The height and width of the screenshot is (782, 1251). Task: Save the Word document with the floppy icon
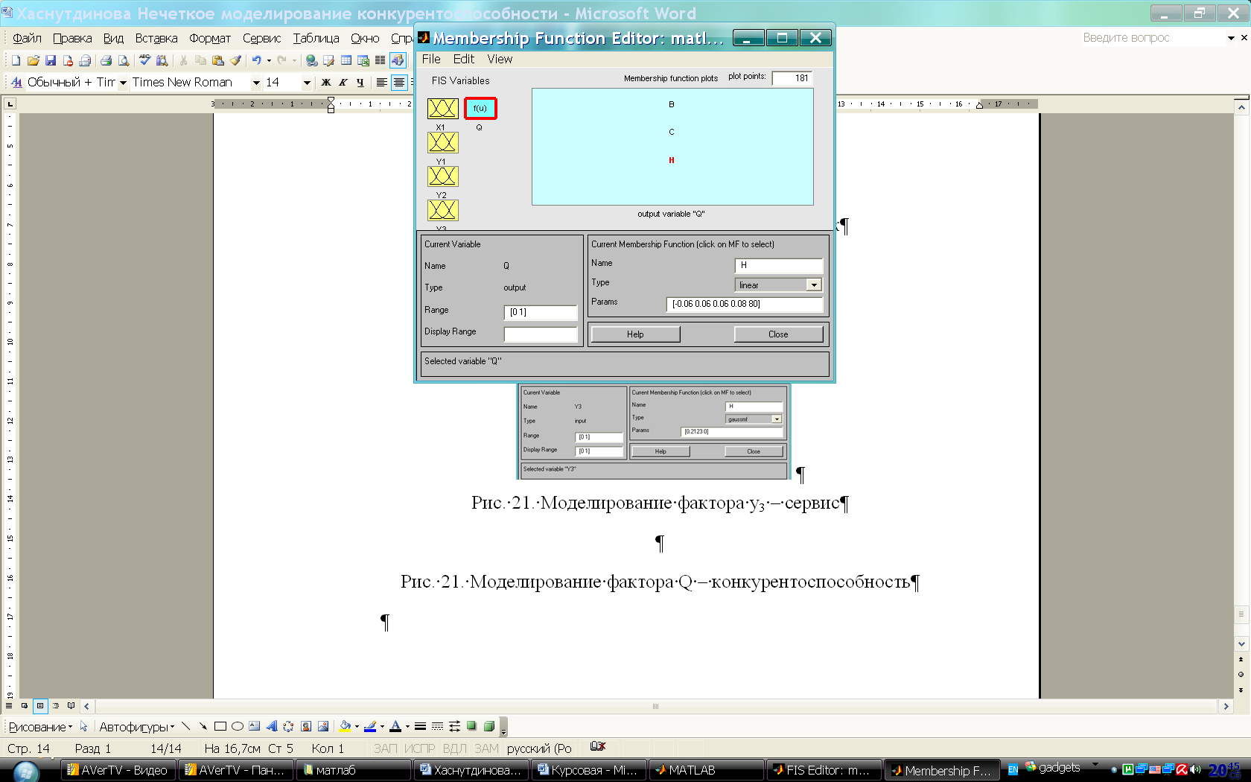51,60
